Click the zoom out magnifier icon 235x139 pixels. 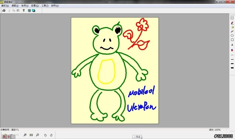(37, 135)
